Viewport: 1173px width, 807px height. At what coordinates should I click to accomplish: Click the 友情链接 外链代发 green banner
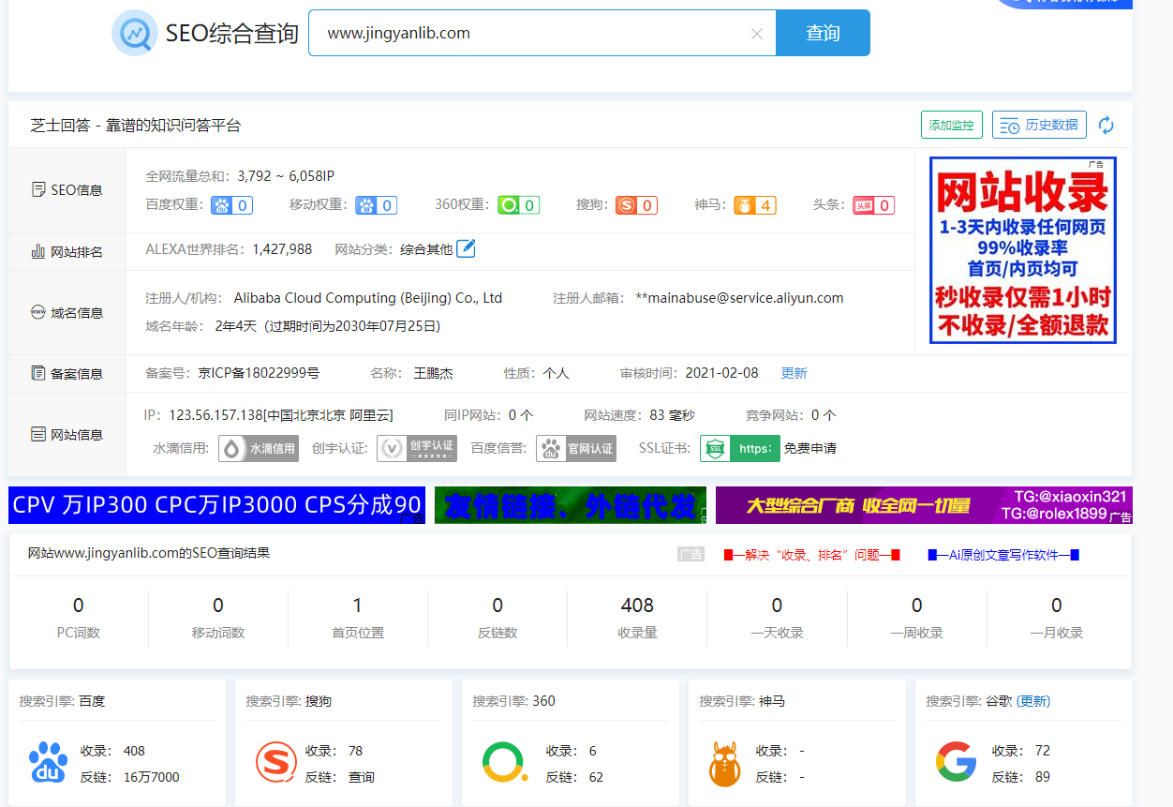571,505
